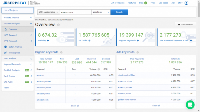This screenshot has width=200, height=112.
Task: Go to Price in top navigation
Action: click(153, 3)
